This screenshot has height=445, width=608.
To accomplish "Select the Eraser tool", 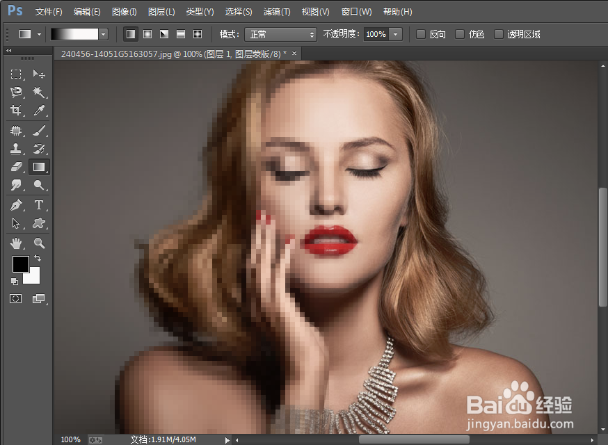I will [x=16, y=167].
